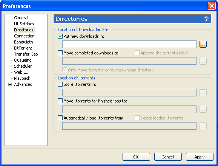Browse for finished jobs .torrents folder
This screenshot has width=218, height=166.
pyautogui.click(x=203, y=109)
